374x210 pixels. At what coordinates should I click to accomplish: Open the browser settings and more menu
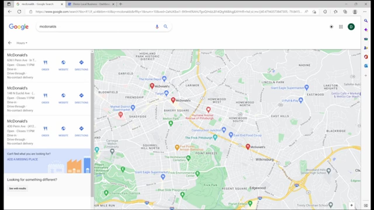(365, 12)
